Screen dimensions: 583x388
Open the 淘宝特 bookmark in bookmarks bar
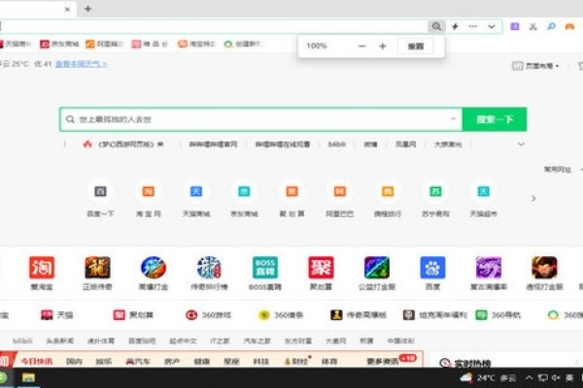click(x=196, y=44)
